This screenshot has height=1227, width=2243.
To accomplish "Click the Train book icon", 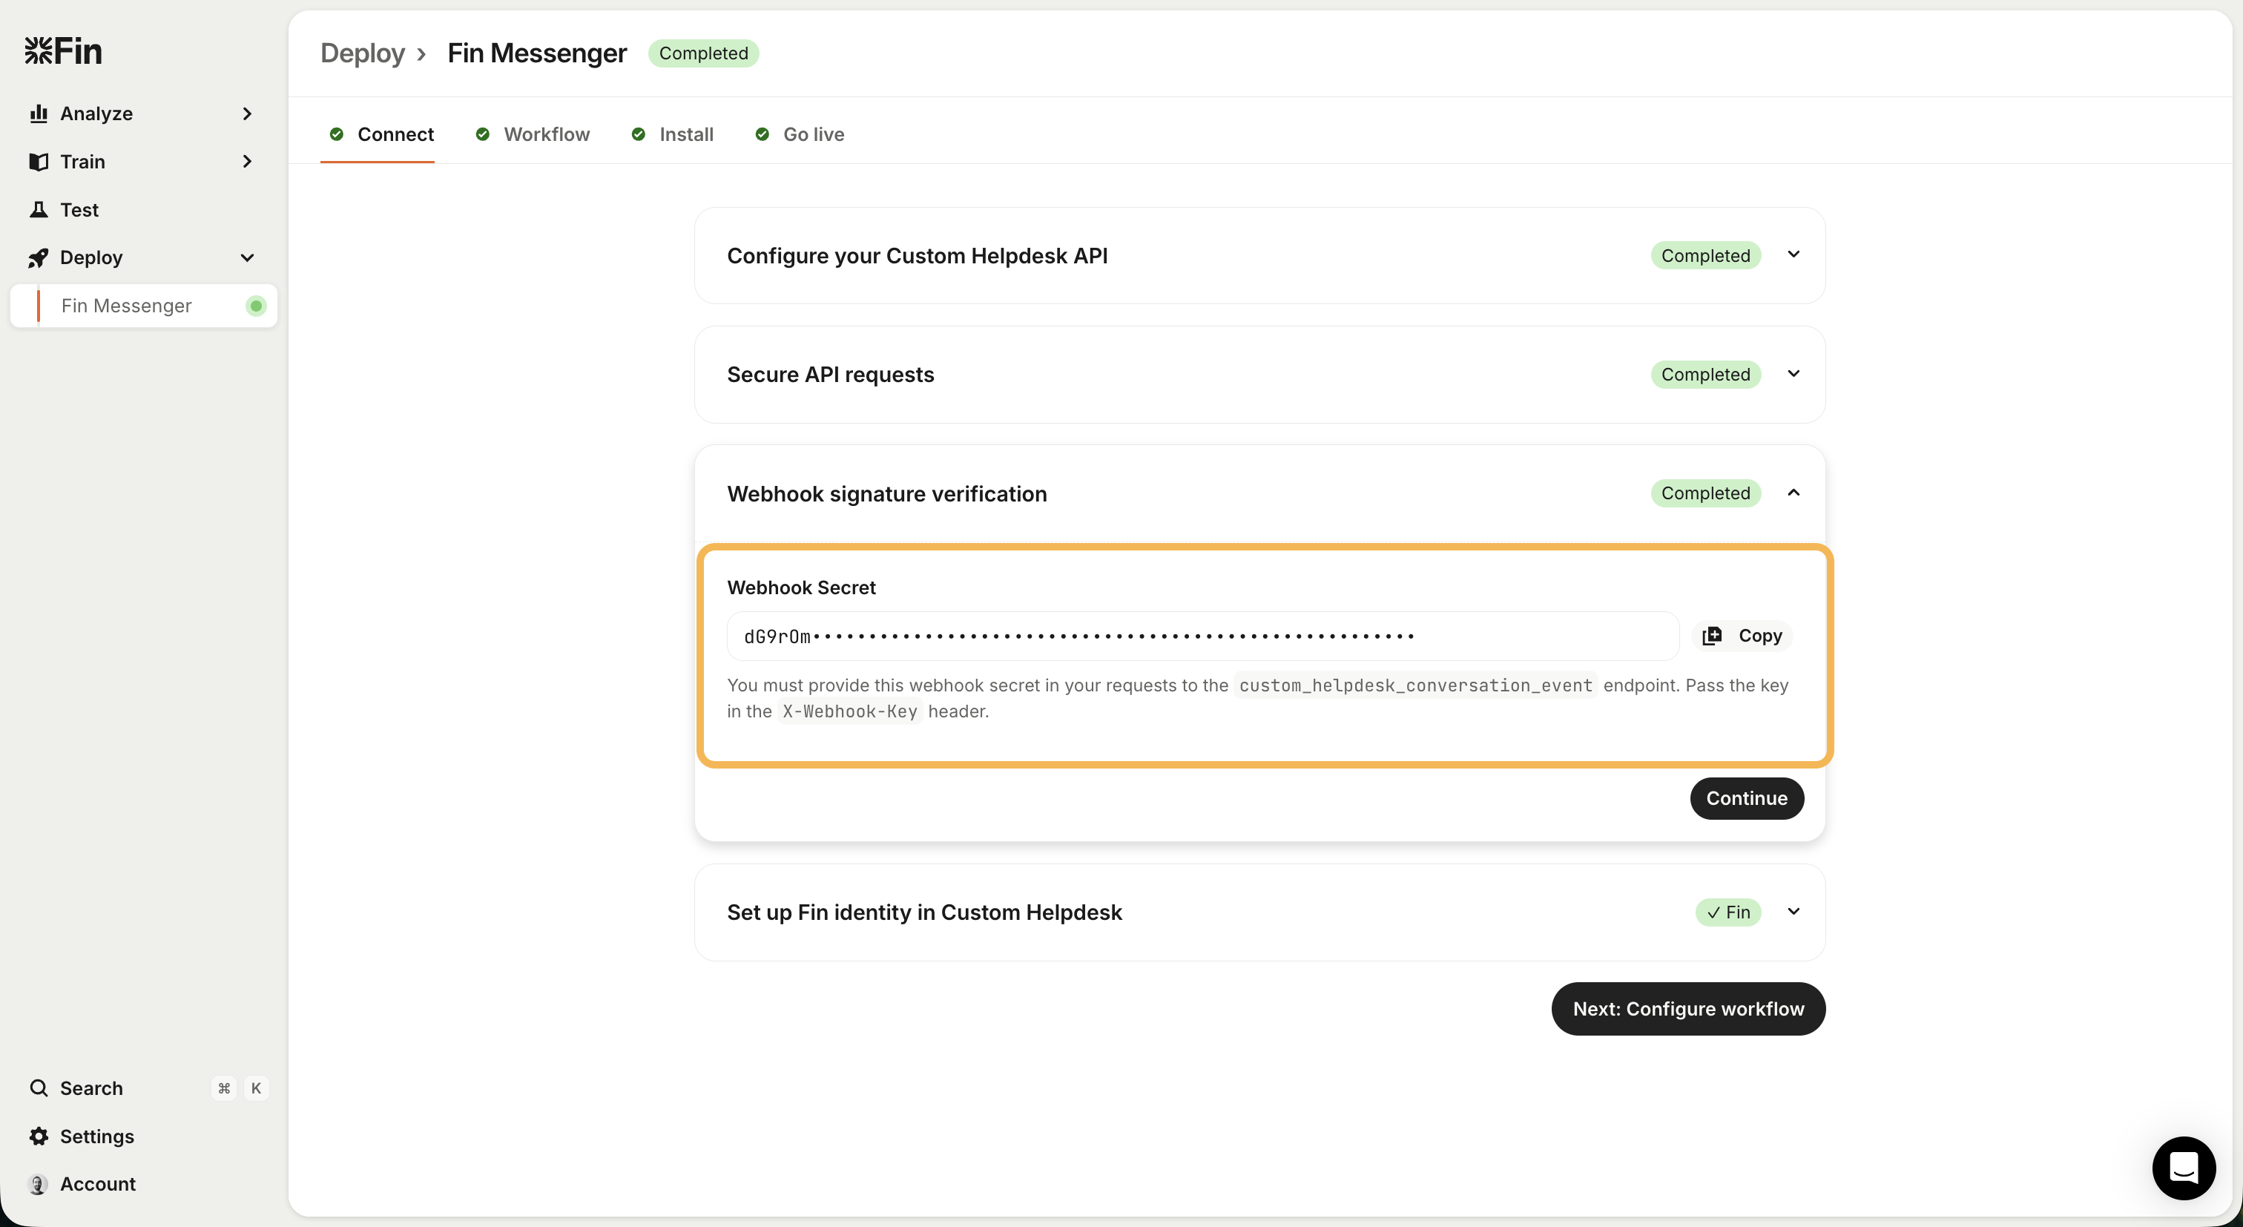I will tap(39, 162).
